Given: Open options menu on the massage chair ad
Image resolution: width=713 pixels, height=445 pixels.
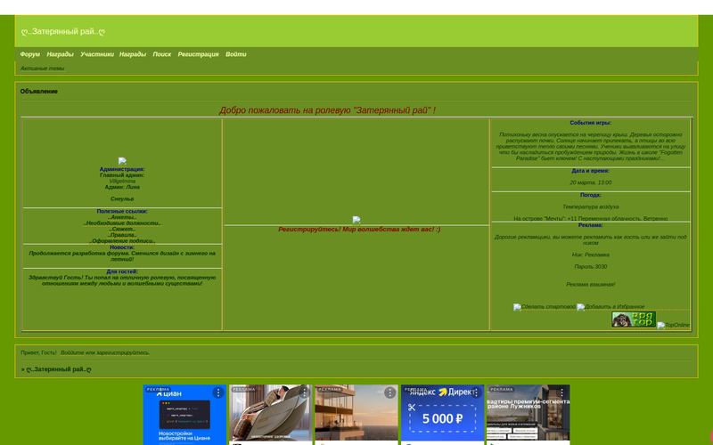Looking at the screenshot, I should click(304, 392).
